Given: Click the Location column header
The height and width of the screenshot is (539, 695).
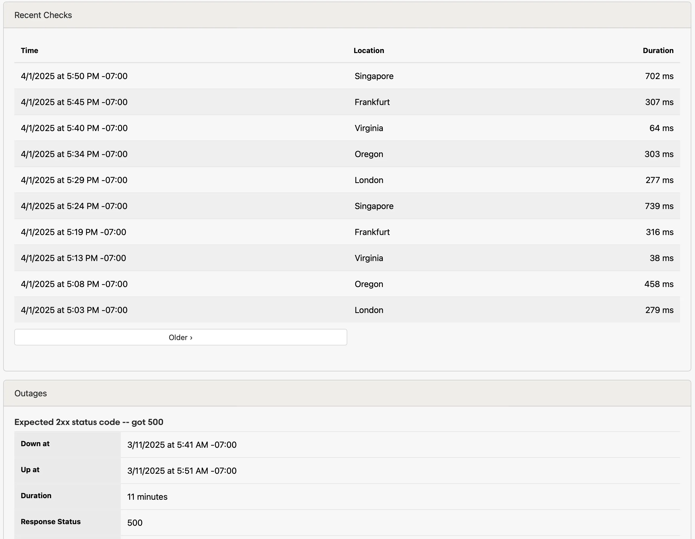Looking at the screenshot, I should tap(368, 50).
